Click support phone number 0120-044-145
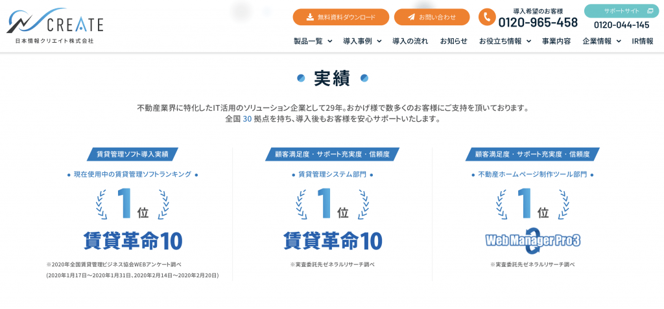The height and width of the screenshot is (309, 664). (x=622, y=25)
